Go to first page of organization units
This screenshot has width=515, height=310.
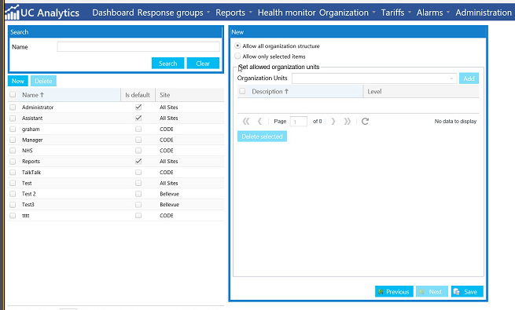(245, 122)
